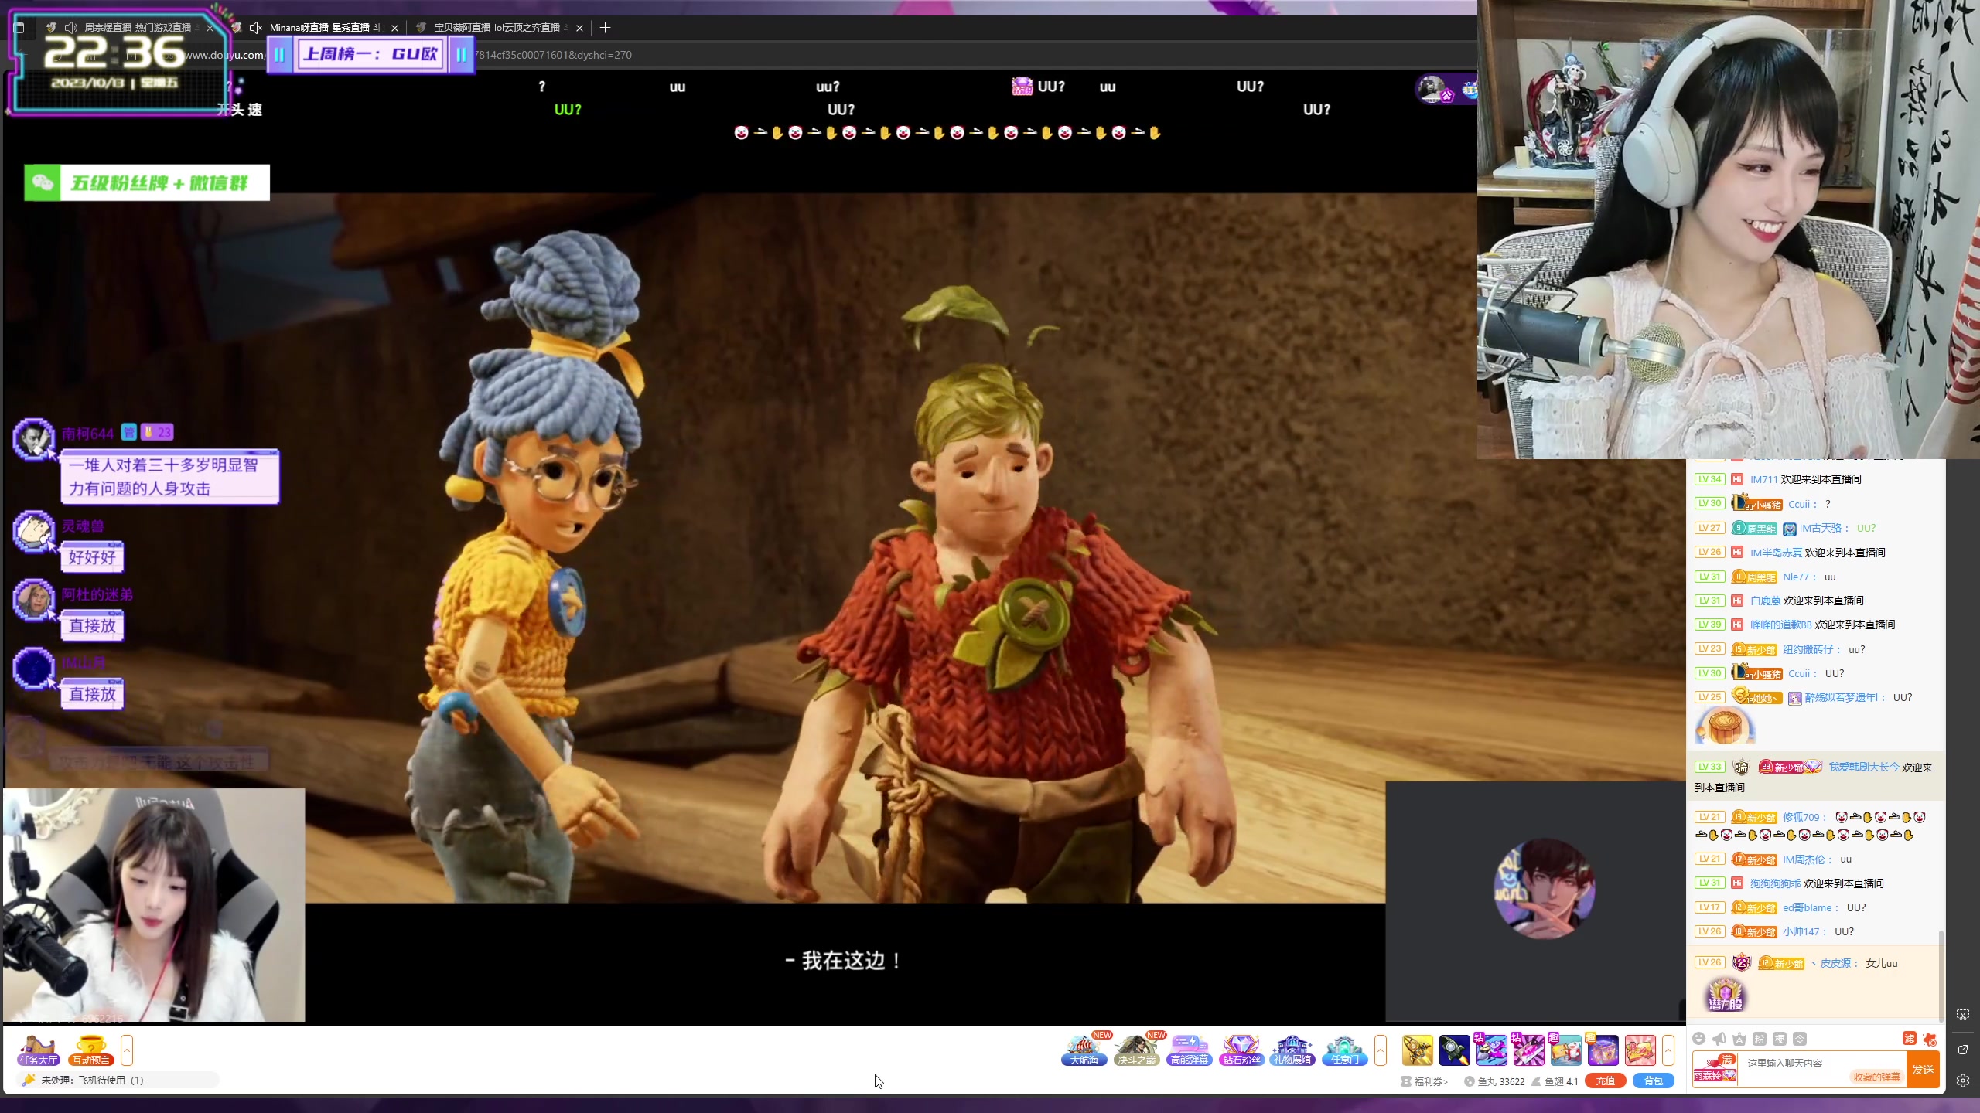1980x1113 pixels.
Task: Open chat settings gear icon
Action: tap(1962, 1081)
